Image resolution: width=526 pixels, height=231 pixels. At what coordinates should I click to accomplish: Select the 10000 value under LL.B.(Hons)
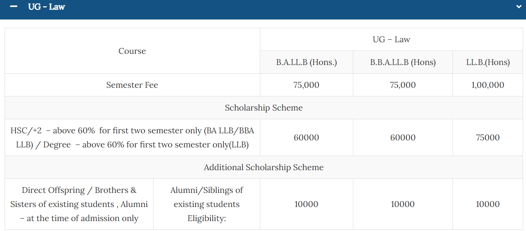[488, 204]
